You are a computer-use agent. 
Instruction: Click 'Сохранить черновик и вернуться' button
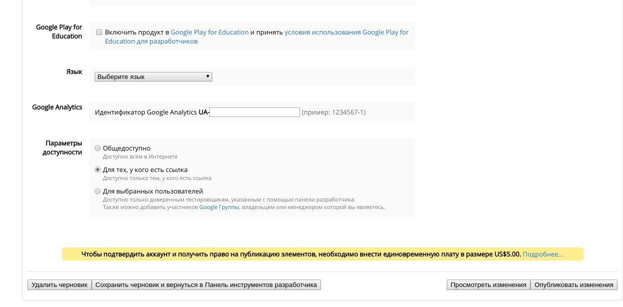(206, 284)
